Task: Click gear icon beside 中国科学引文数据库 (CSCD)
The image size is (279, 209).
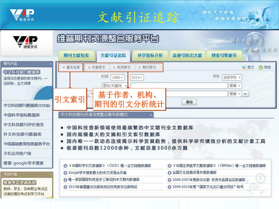Action: coord(65,166)
